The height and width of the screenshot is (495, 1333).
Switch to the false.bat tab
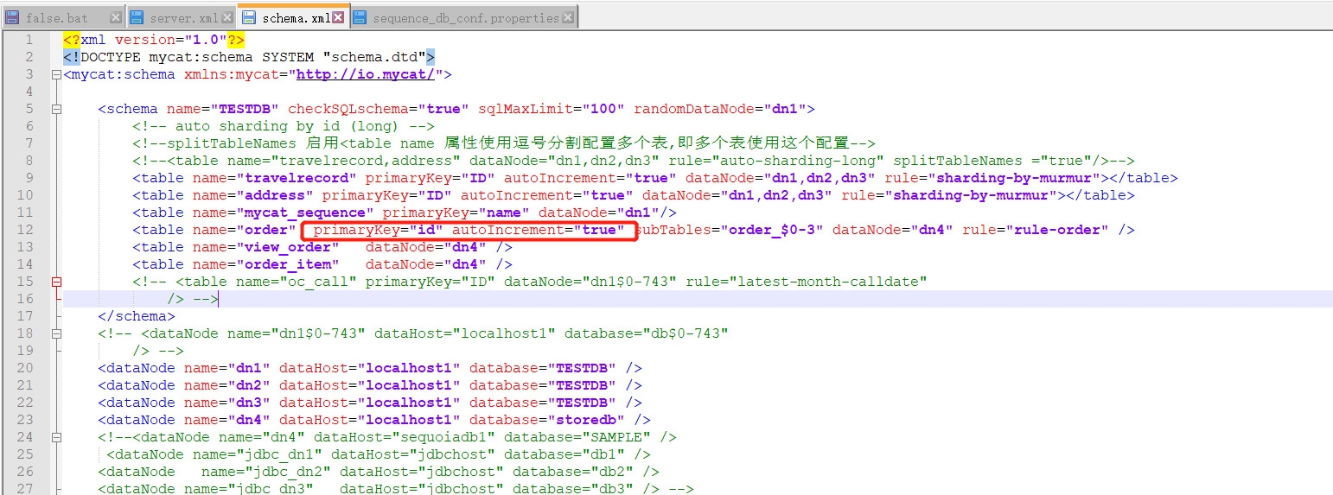point(55,17)
